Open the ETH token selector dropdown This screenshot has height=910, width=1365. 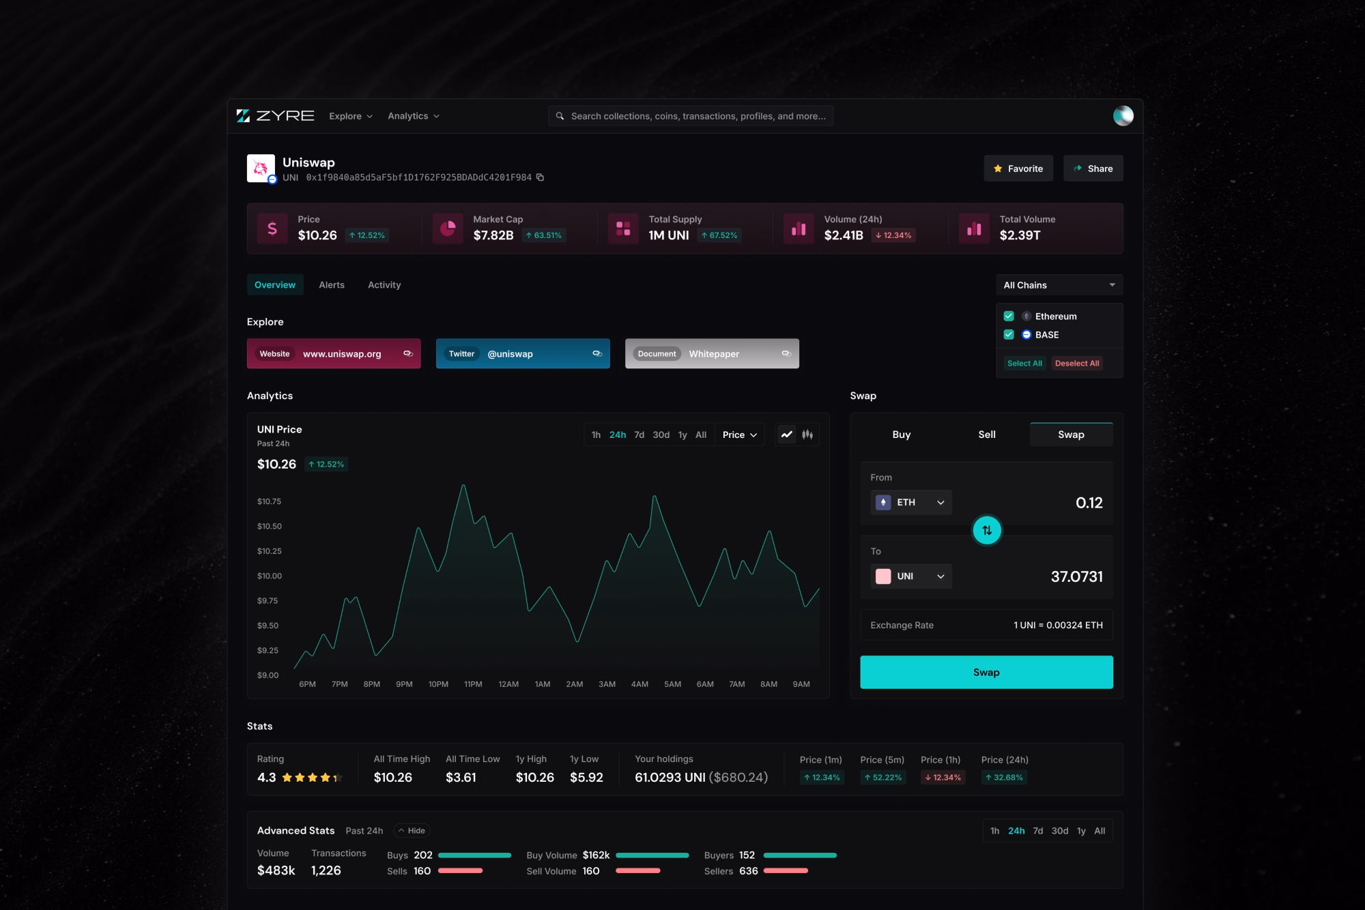[911, 502]
